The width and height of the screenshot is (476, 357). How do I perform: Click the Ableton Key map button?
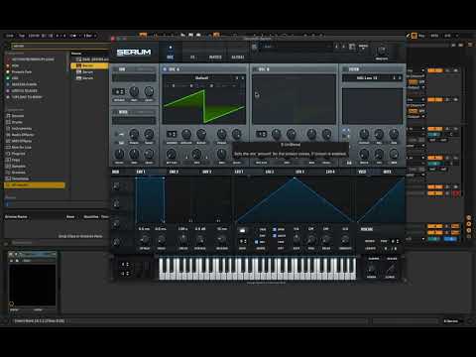pos(421,36)
